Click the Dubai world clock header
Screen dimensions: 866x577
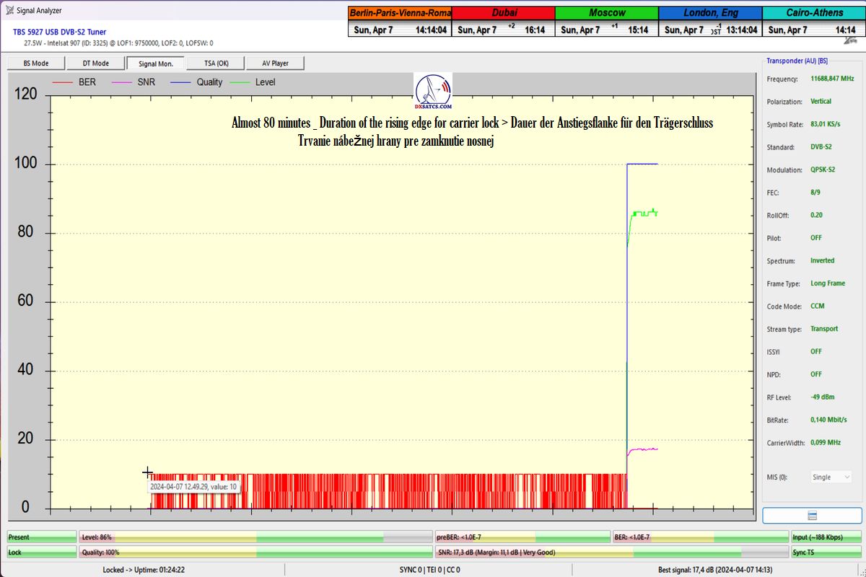click(x=504, y=13)
